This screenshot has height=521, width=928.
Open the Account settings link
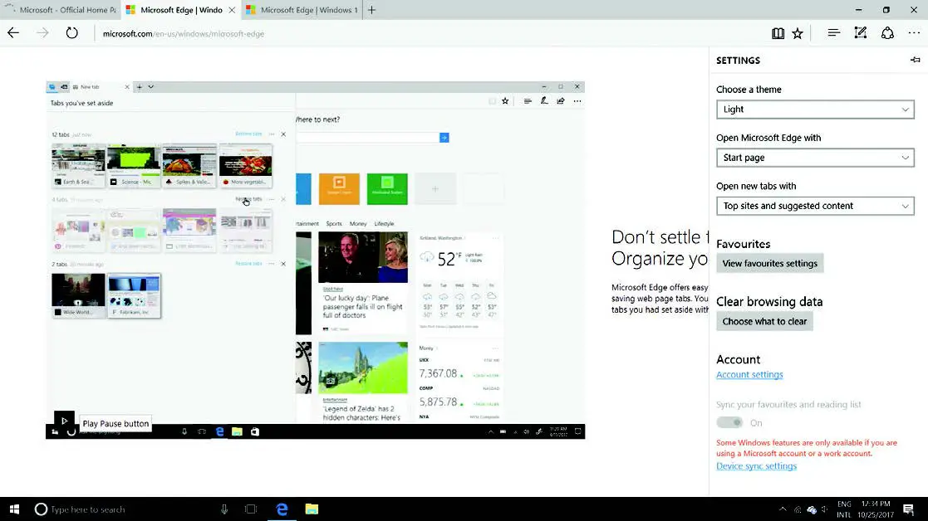tap(749, 375)
